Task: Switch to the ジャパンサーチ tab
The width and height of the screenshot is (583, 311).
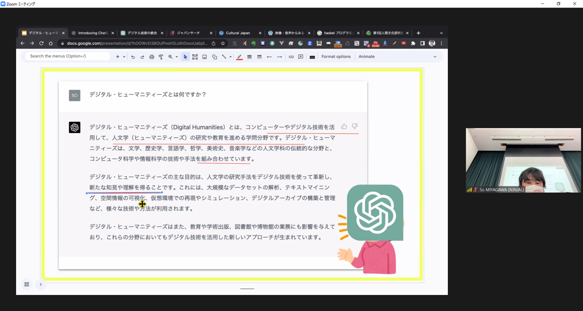Action: click(x=190, y=33)
